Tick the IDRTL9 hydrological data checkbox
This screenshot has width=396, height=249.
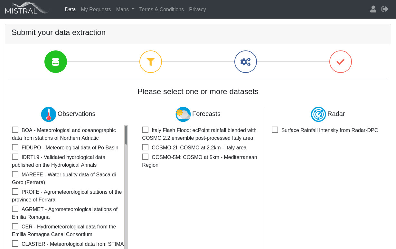(15, 157)
